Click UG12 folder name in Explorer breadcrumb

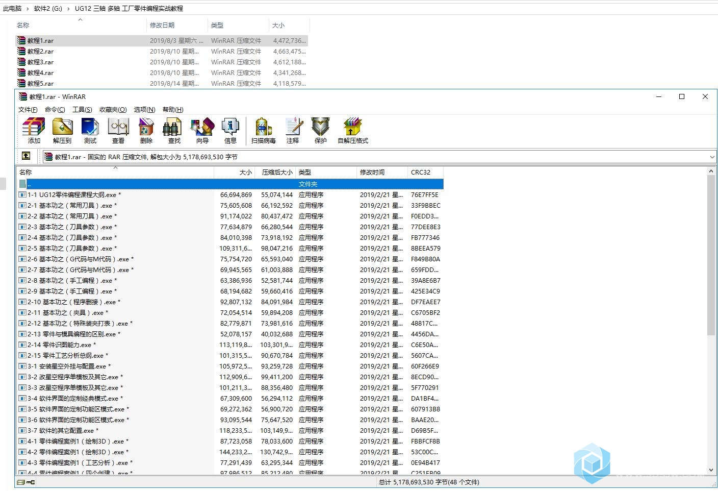[129, 9]
